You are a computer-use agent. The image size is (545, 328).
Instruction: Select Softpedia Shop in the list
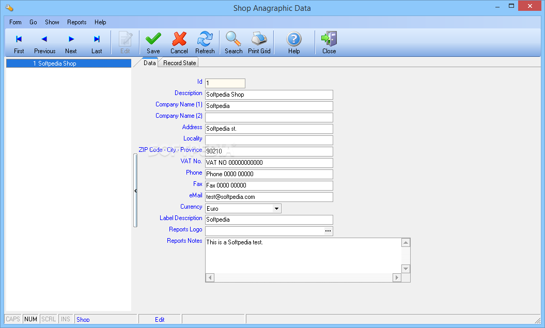69,63
